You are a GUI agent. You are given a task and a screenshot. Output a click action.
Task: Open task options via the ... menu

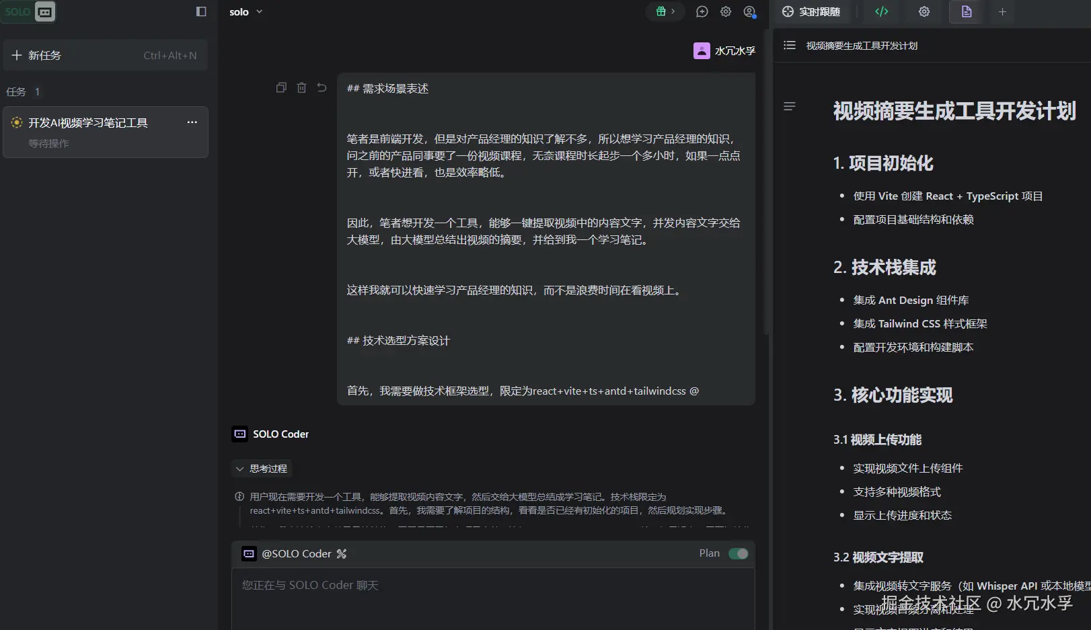tap(192, 122)
